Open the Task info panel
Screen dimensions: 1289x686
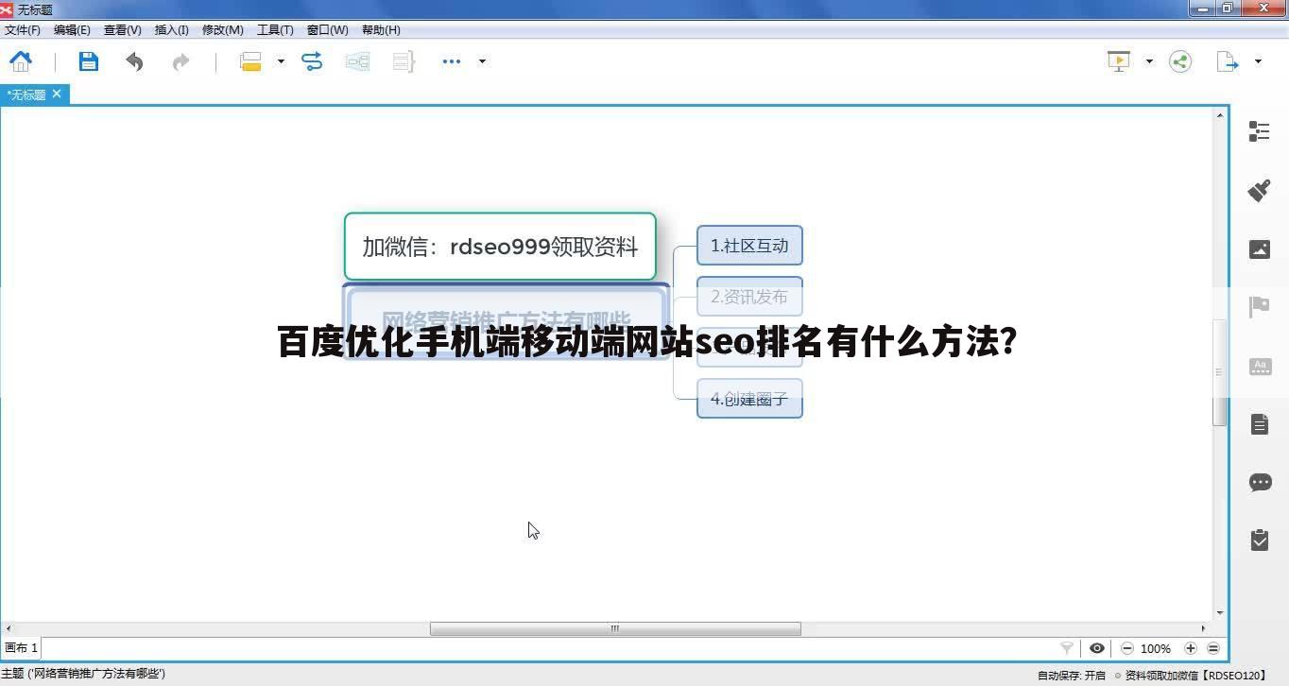tap(1260, 540)
